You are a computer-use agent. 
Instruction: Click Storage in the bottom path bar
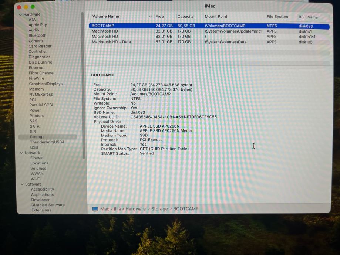pos(159,209)
